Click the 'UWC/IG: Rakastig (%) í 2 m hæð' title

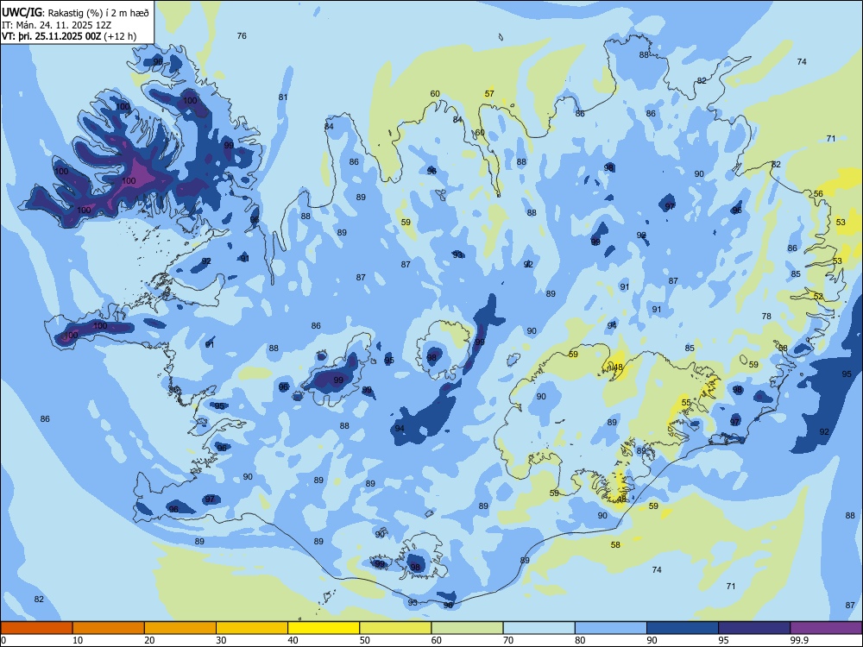[x=75, y=11]
